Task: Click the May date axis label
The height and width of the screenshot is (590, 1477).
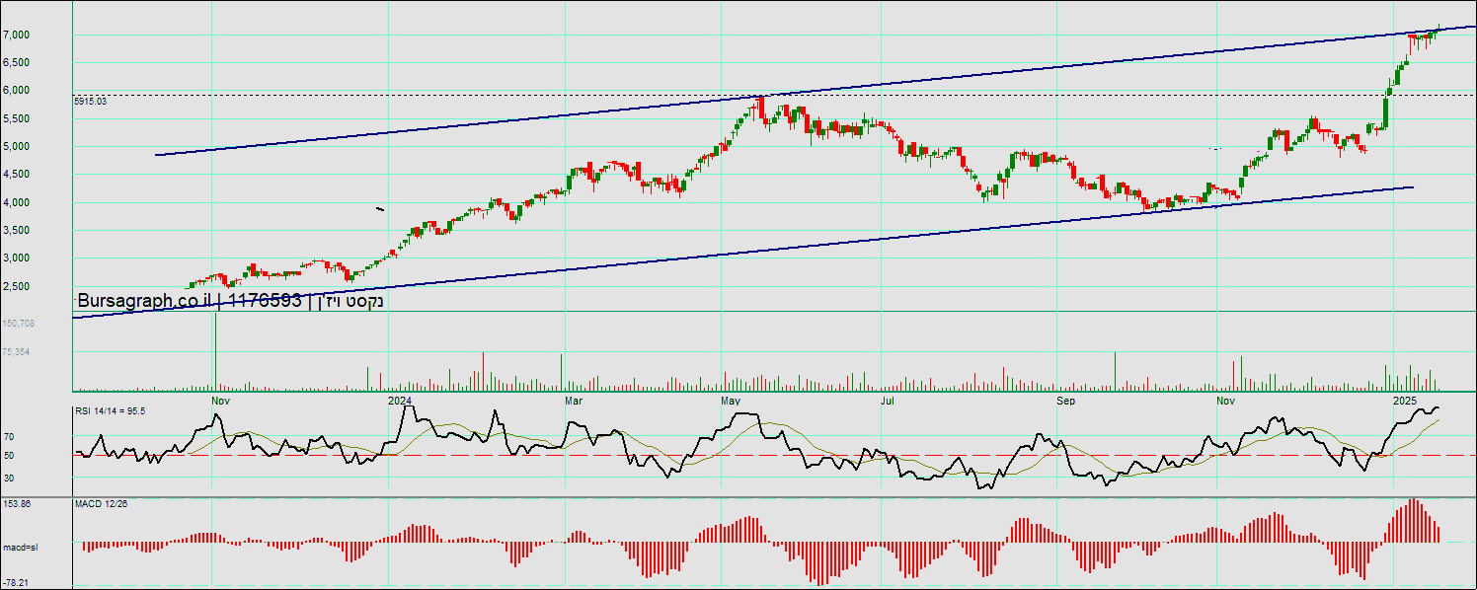Action: coord(731,401)
